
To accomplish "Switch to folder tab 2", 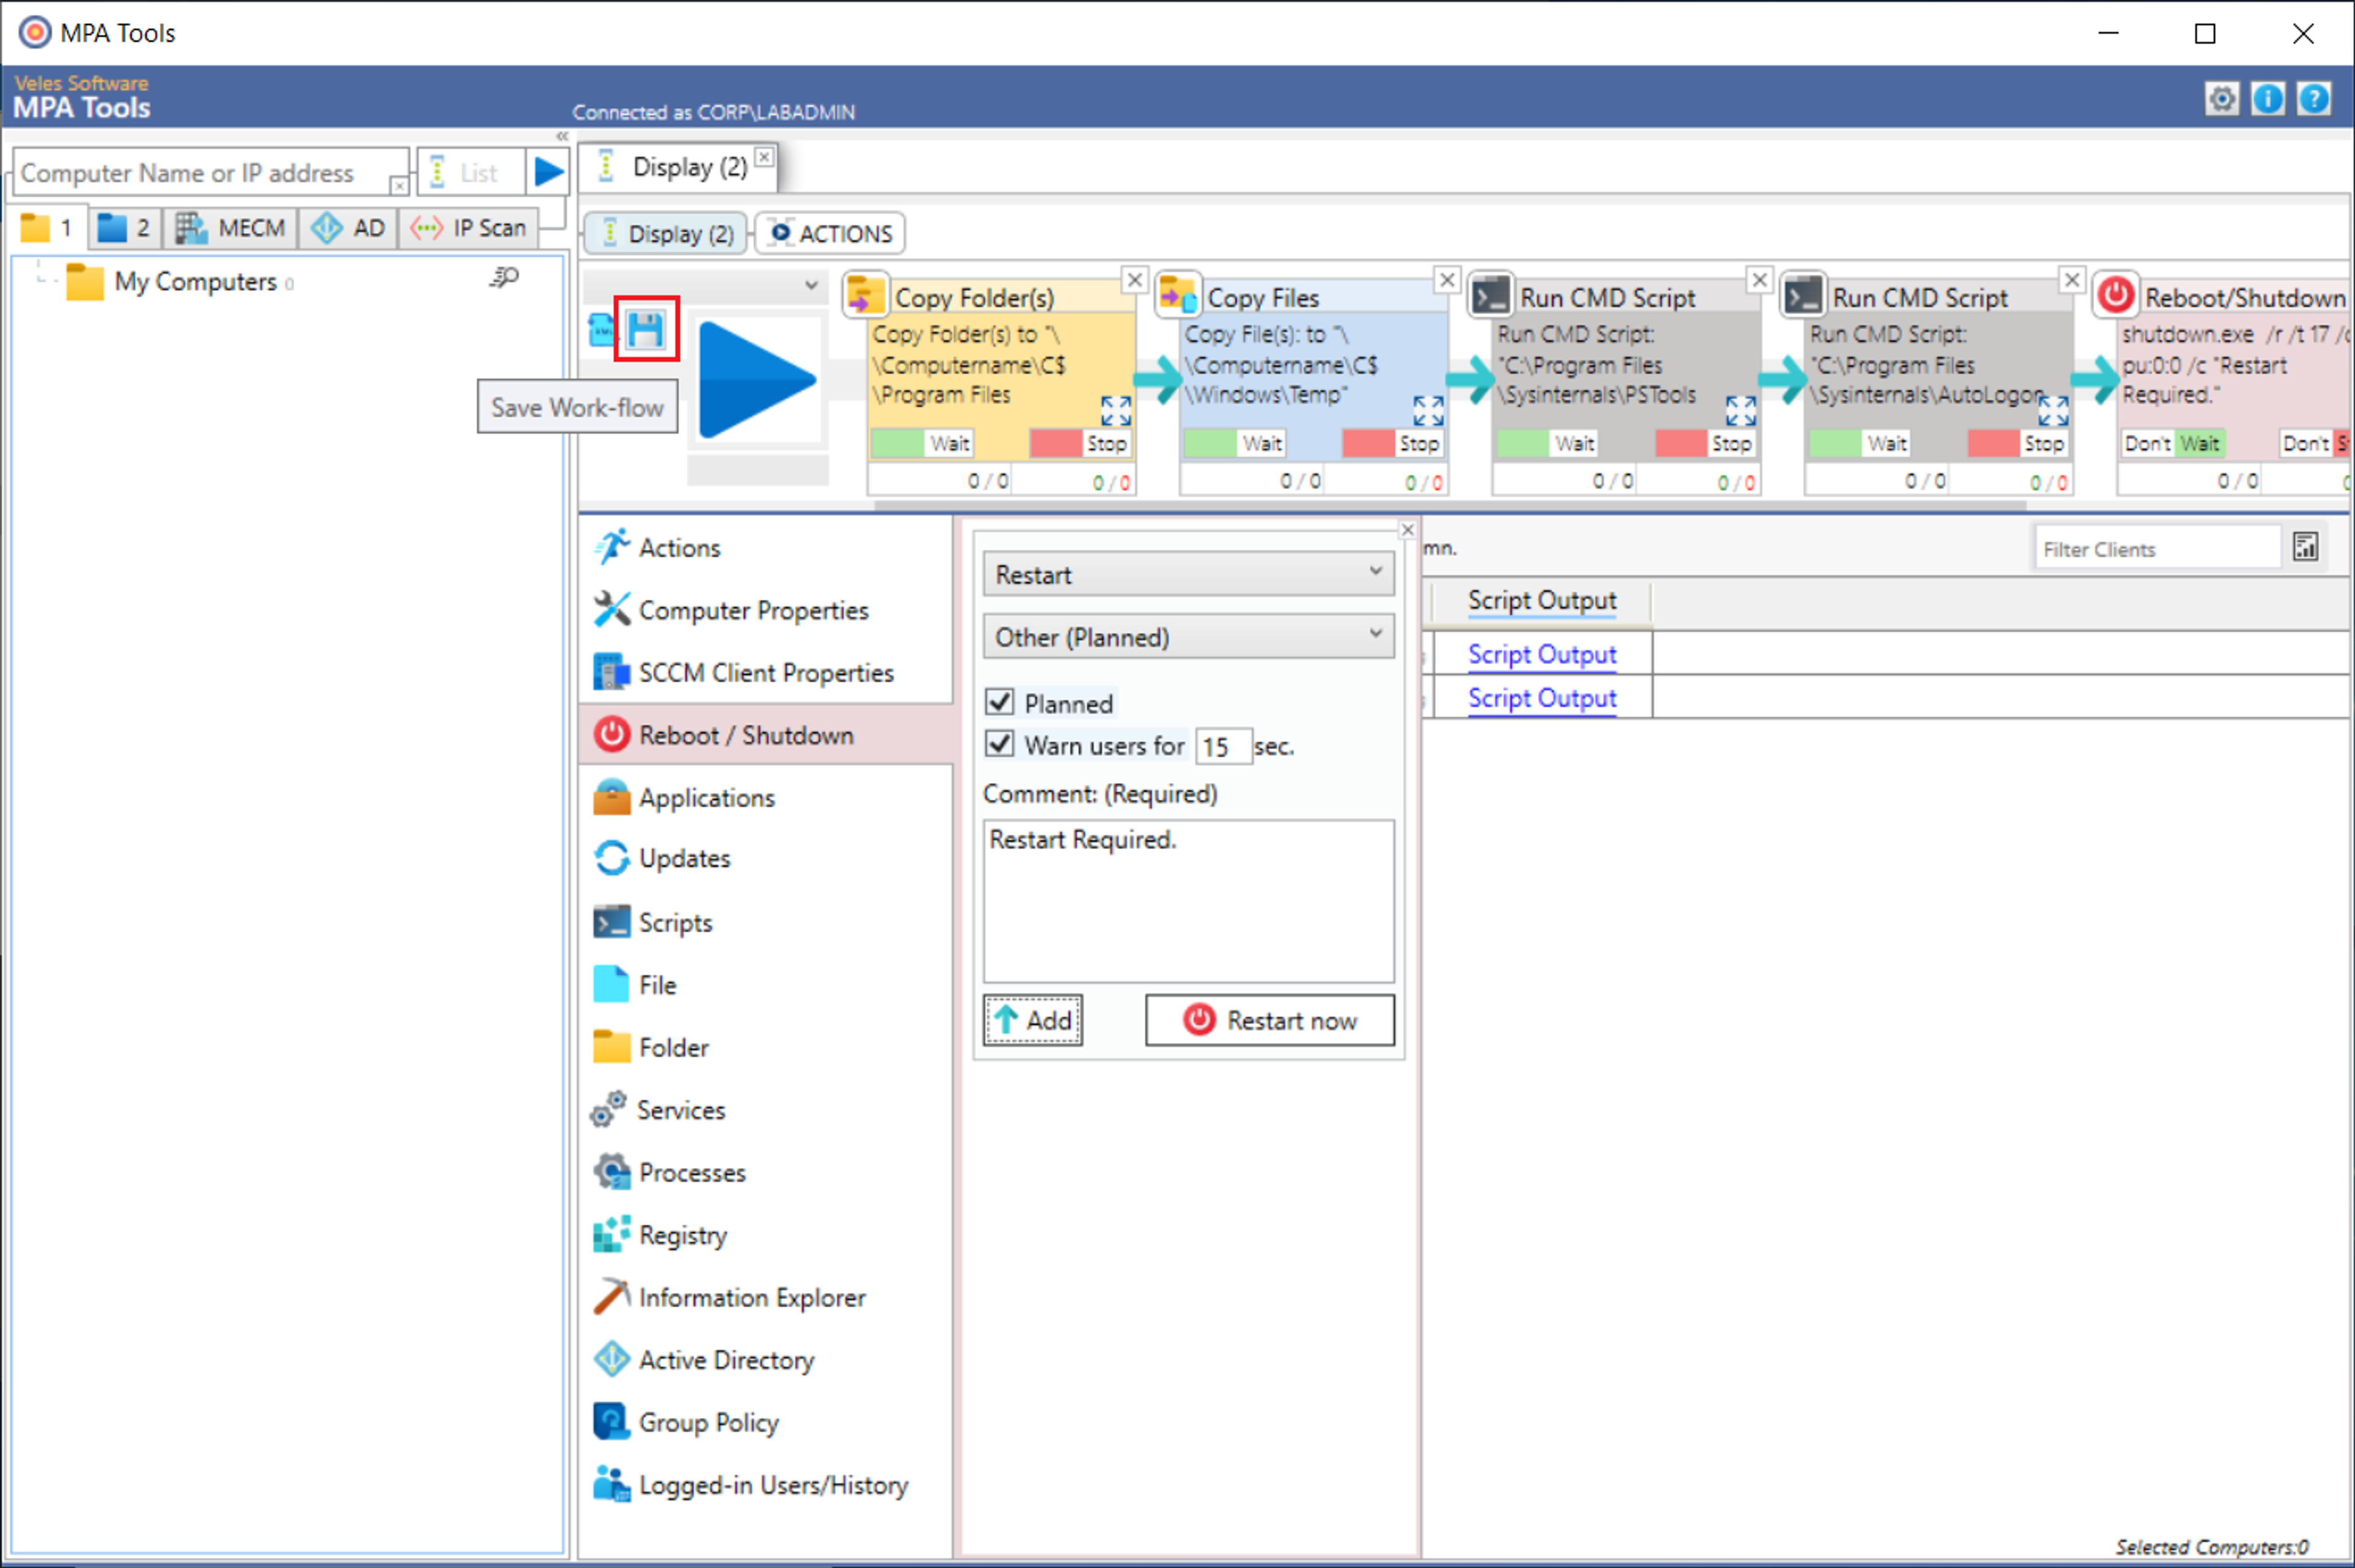I will 124,228.
